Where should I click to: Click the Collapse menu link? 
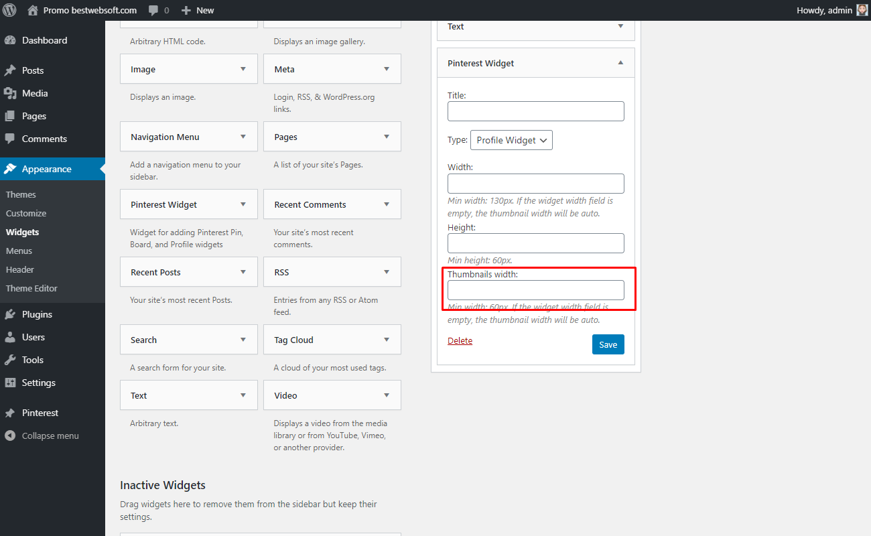tap(50, 435)
